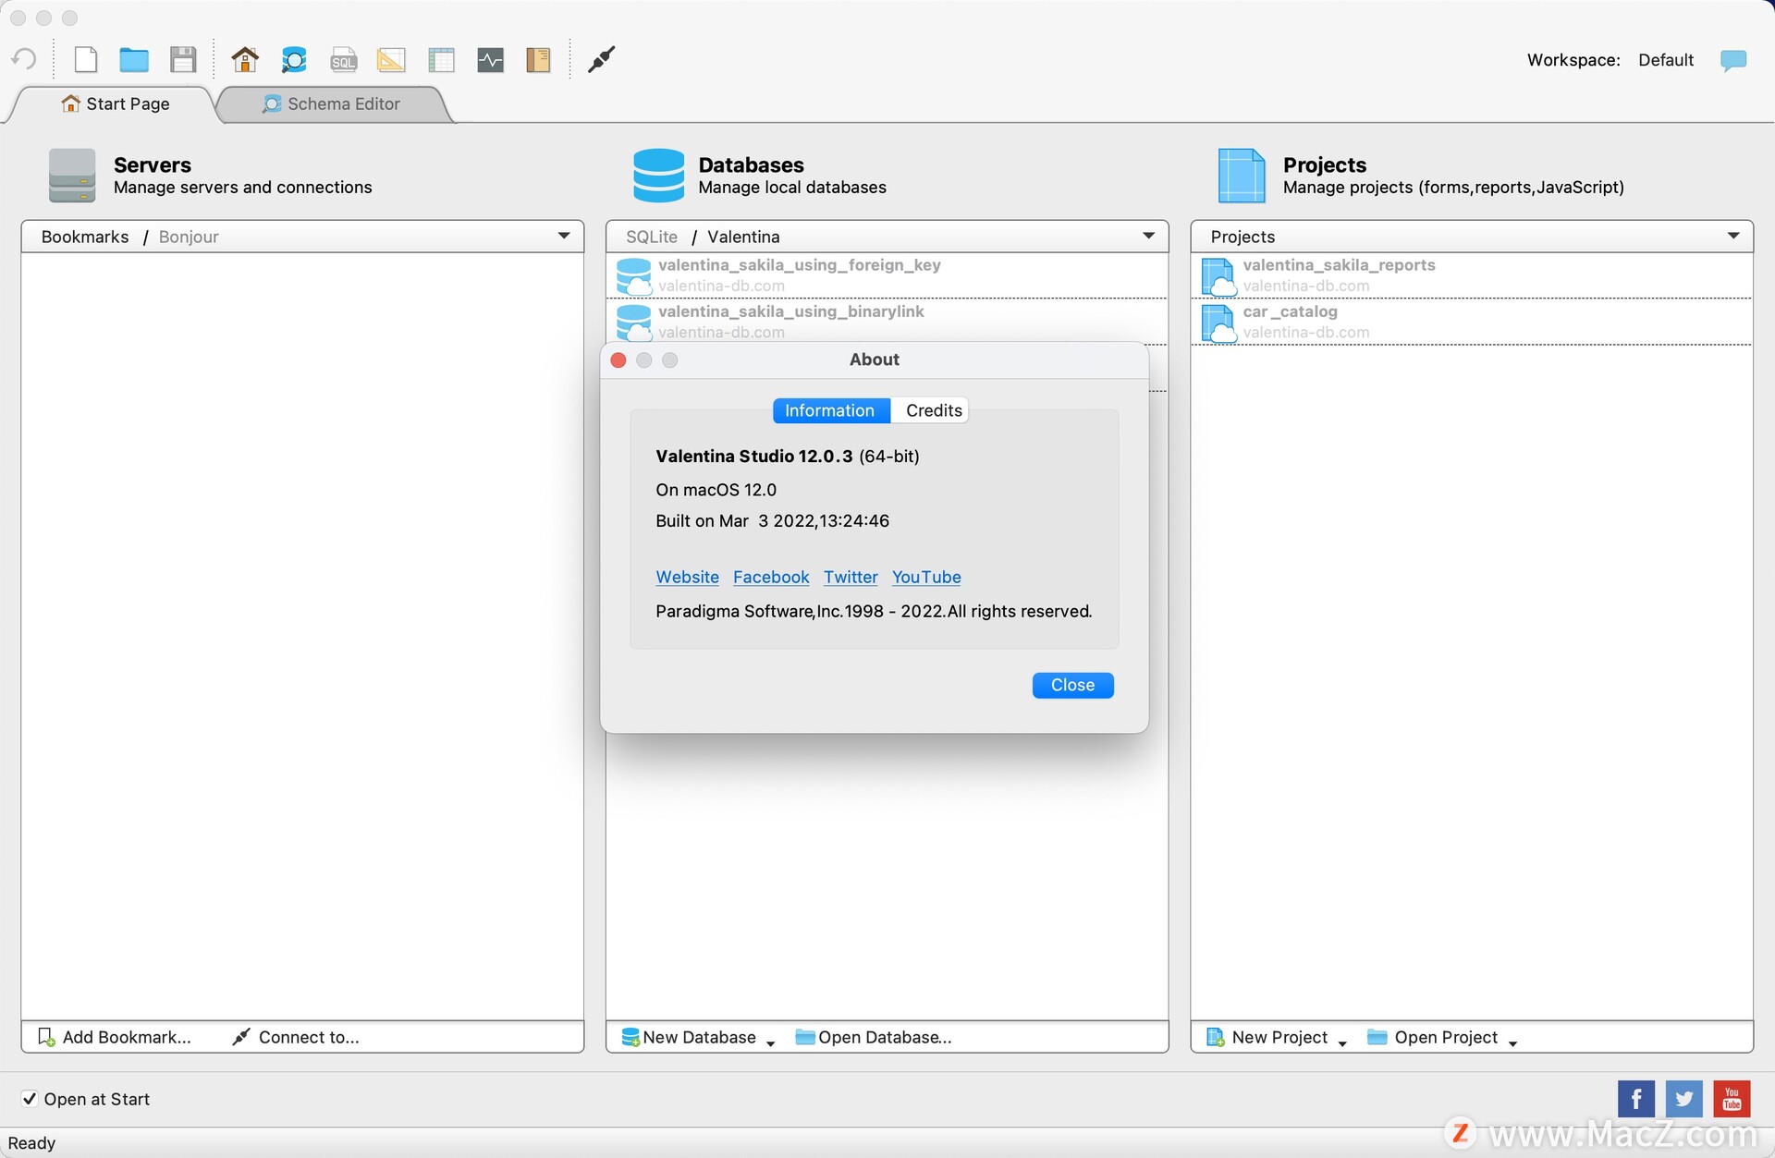Click the chat bubble icon near Workspace
The image size is (1775, 1158).
tap(1732, 60)
